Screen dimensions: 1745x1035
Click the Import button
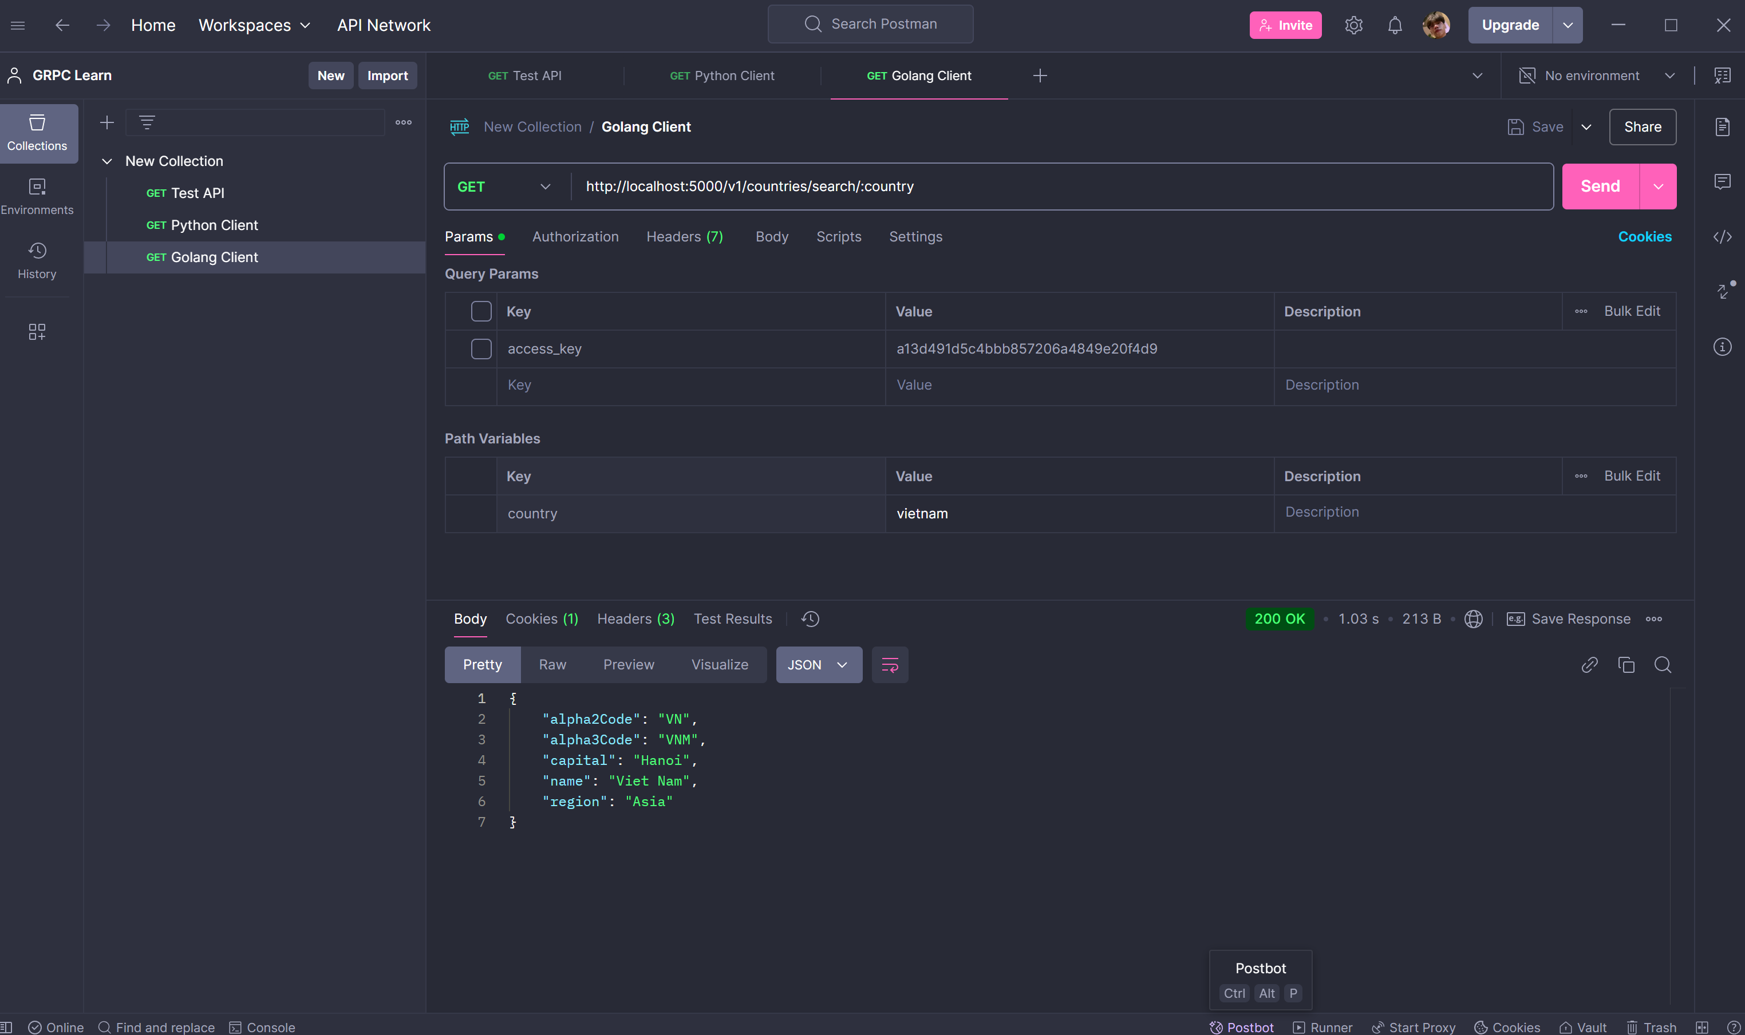click(x=387, y=76)
